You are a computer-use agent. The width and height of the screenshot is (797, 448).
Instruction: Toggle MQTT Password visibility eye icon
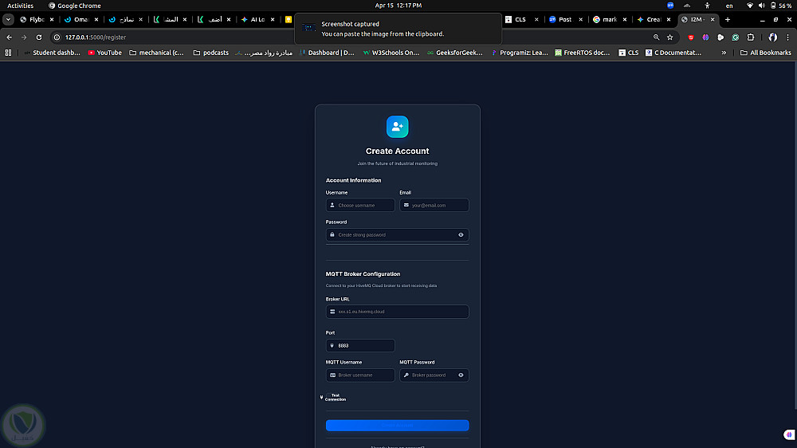tap(461, 375)
